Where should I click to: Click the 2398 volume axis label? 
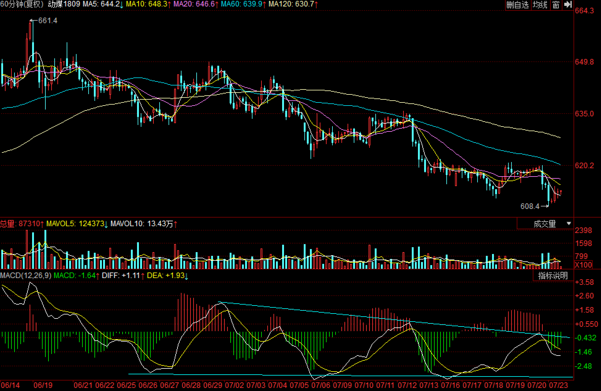pos(583,231)
